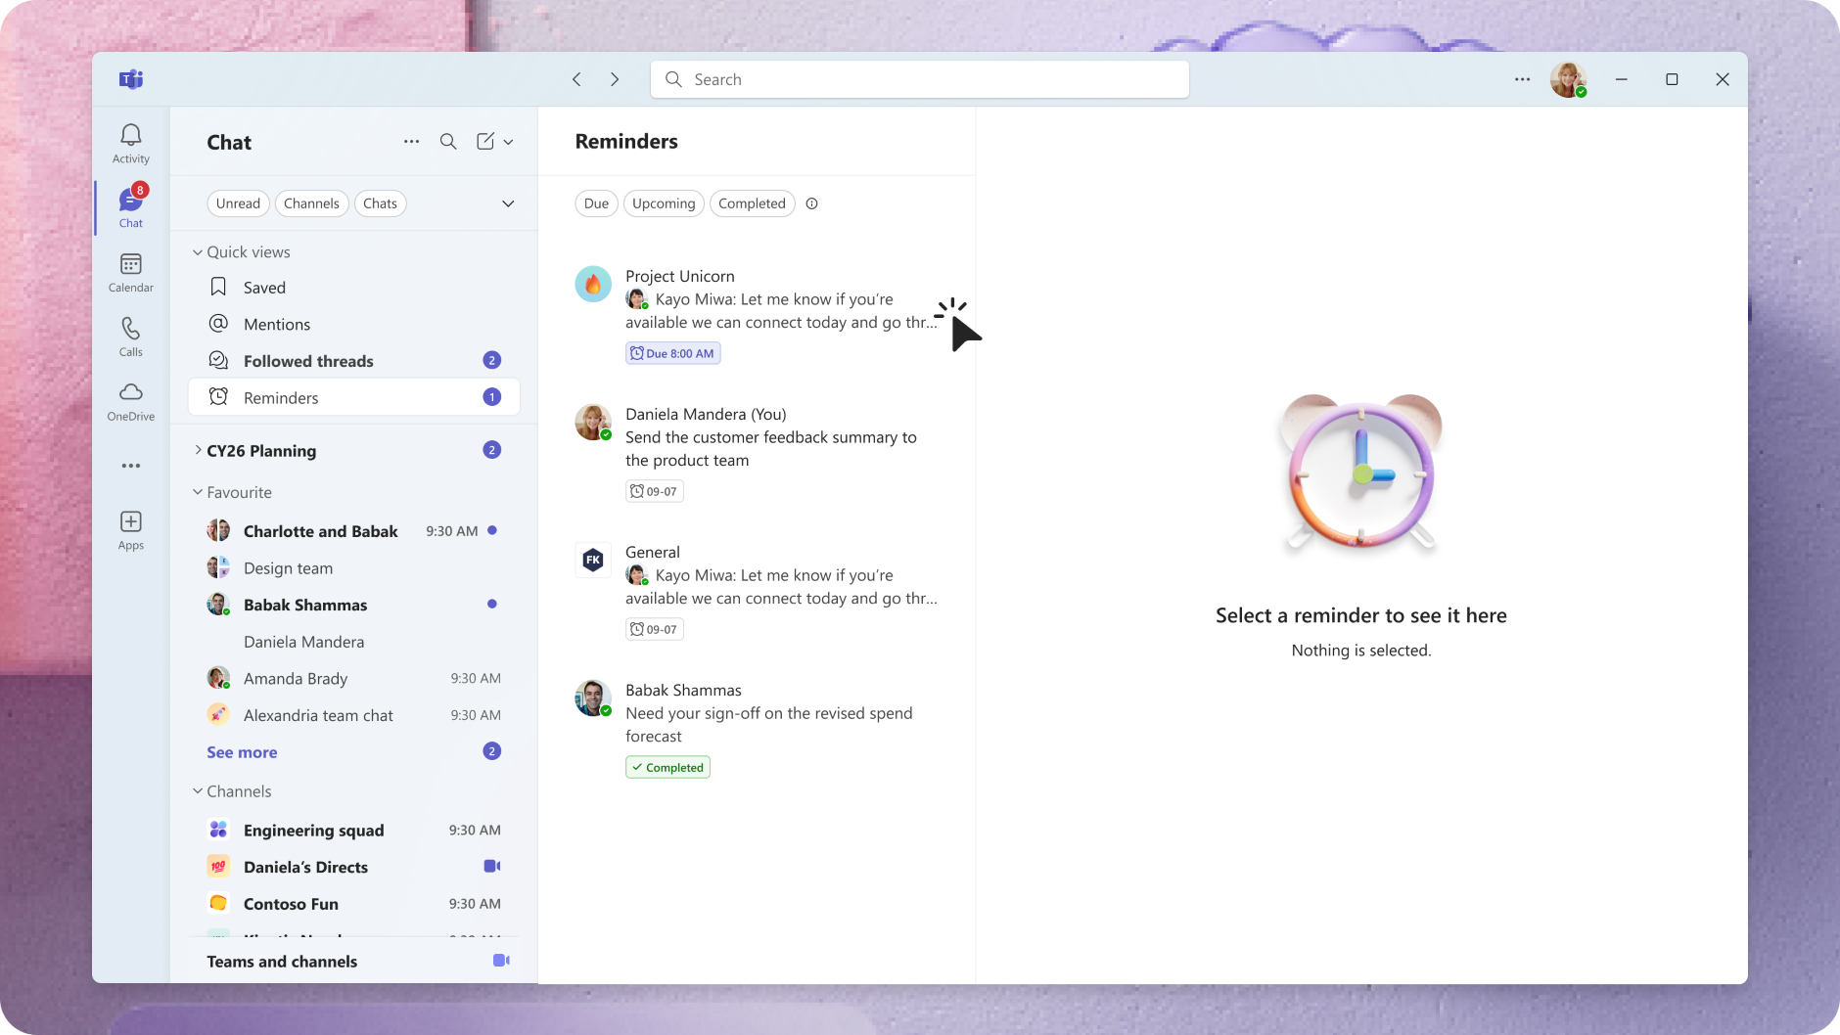The height and width of the screenshot is (1035, 1840).
Task: Open the Engineering squad channel
Action: coord(353,830)
